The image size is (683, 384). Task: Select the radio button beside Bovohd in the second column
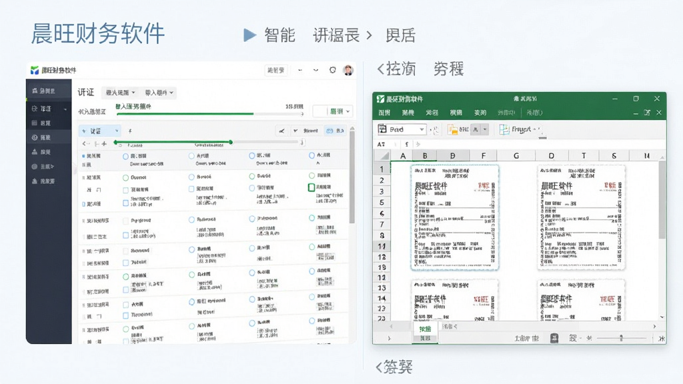point(191,177)
